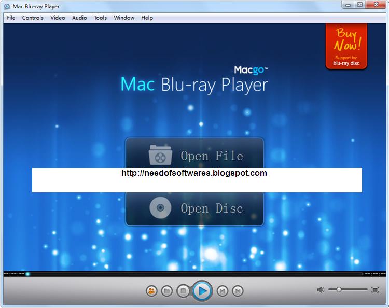Viewport: 389px width, 308px height.
Task: Open the Video menu
Action: pos(58,18)
